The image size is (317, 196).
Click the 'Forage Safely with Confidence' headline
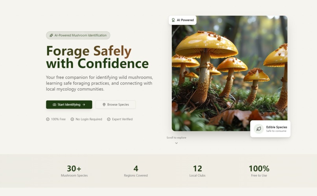(x=98, y=57)
